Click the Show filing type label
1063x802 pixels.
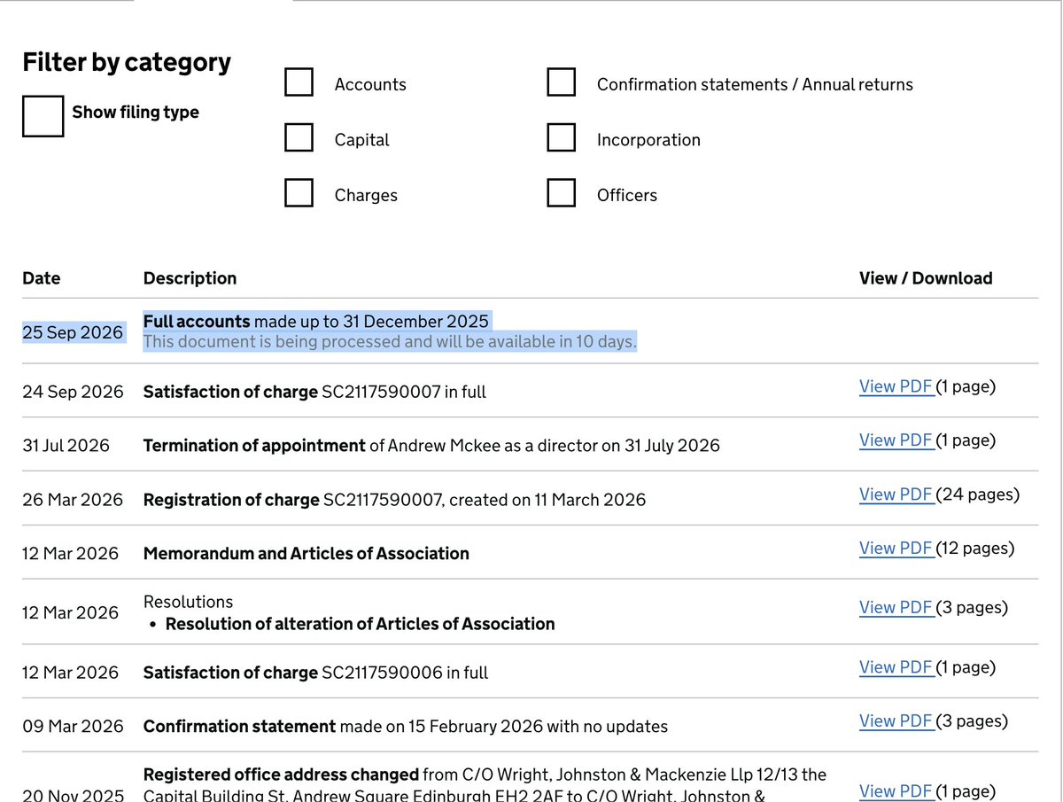[136, 113]
